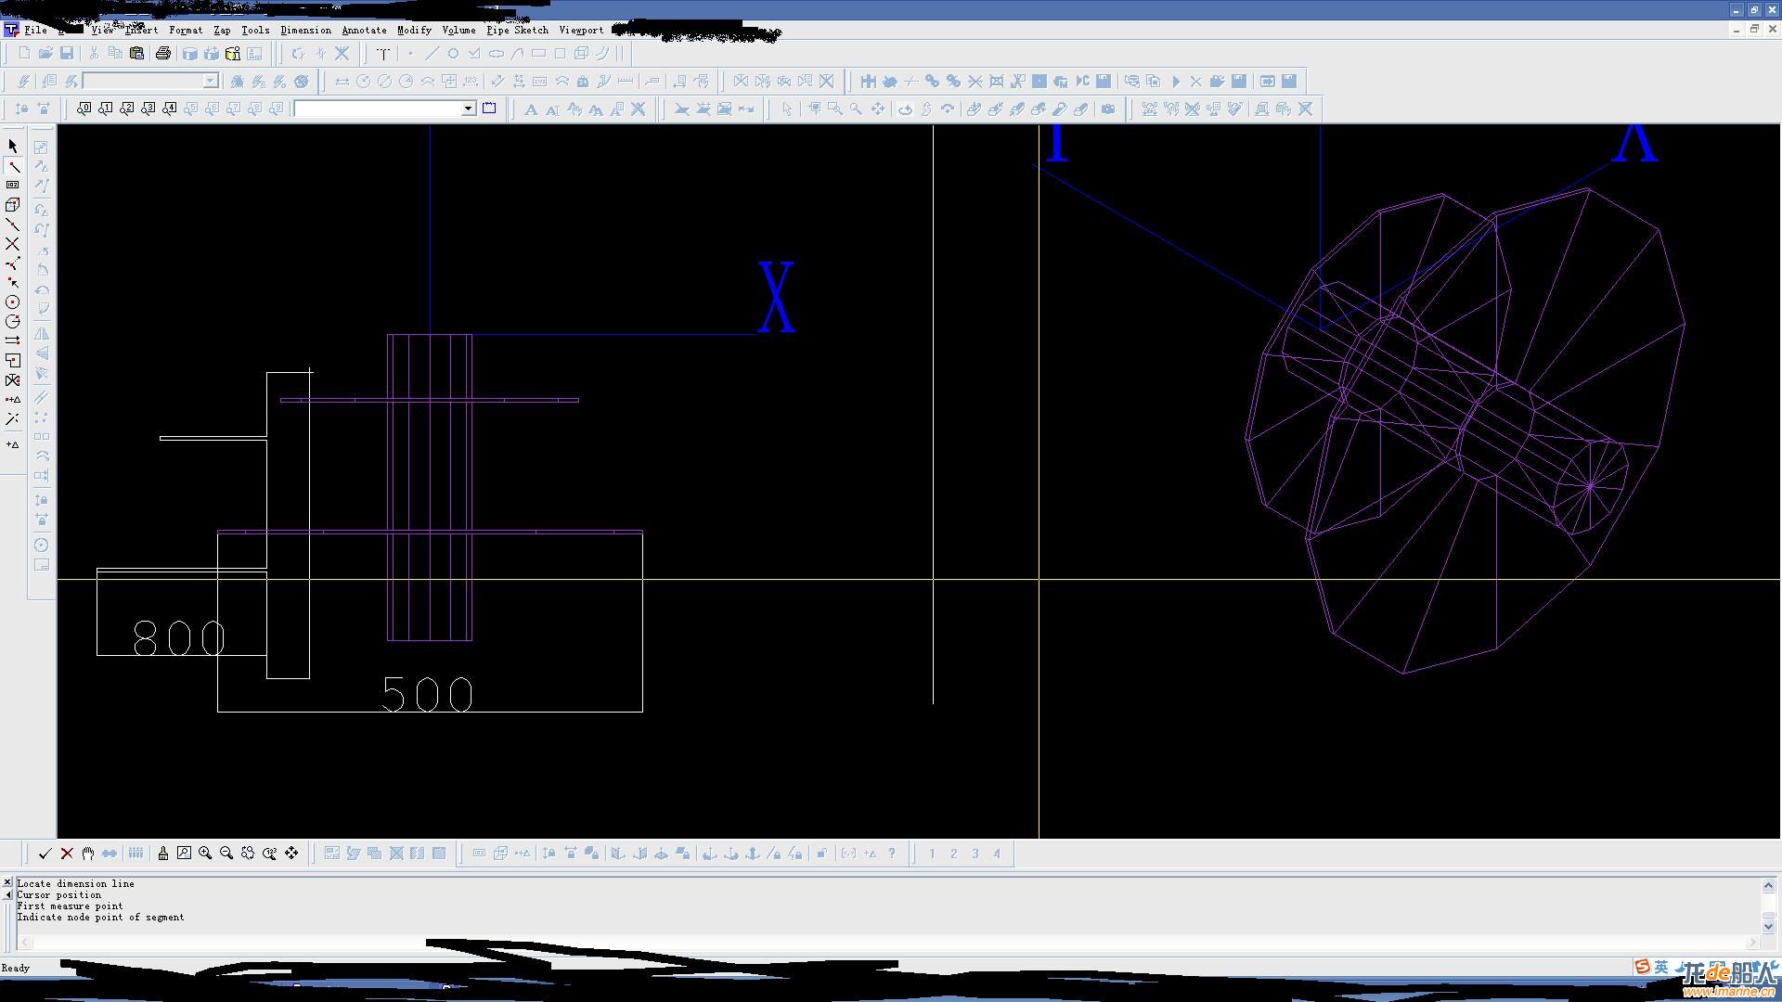Image resolution: width=1782 pixels, height=1002 pixels.
Task: Open the Pipe Sketch menu
Action: [x=517, y=30]
